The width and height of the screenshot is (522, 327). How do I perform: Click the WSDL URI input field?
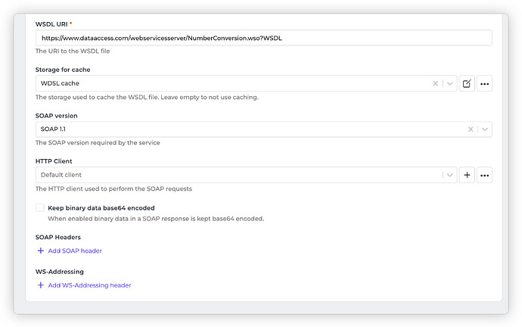click(x=264, y=38)
